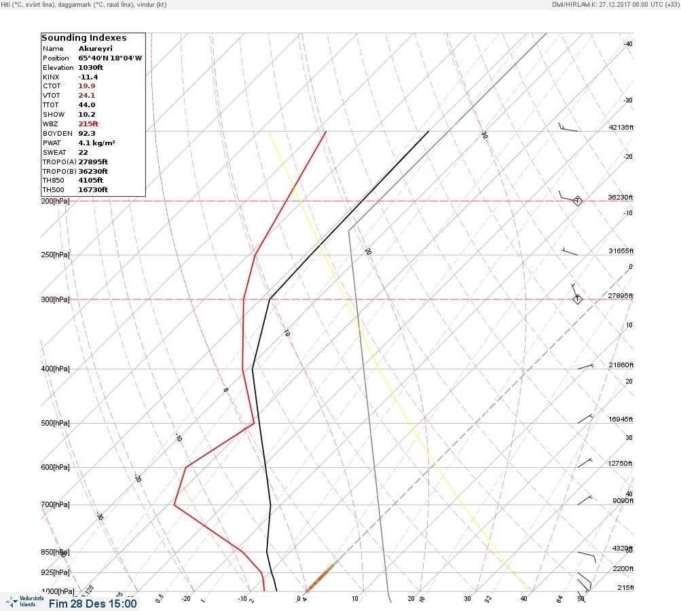
Task: Click the TH500 value 16730ft
Action: coord(93,190)
